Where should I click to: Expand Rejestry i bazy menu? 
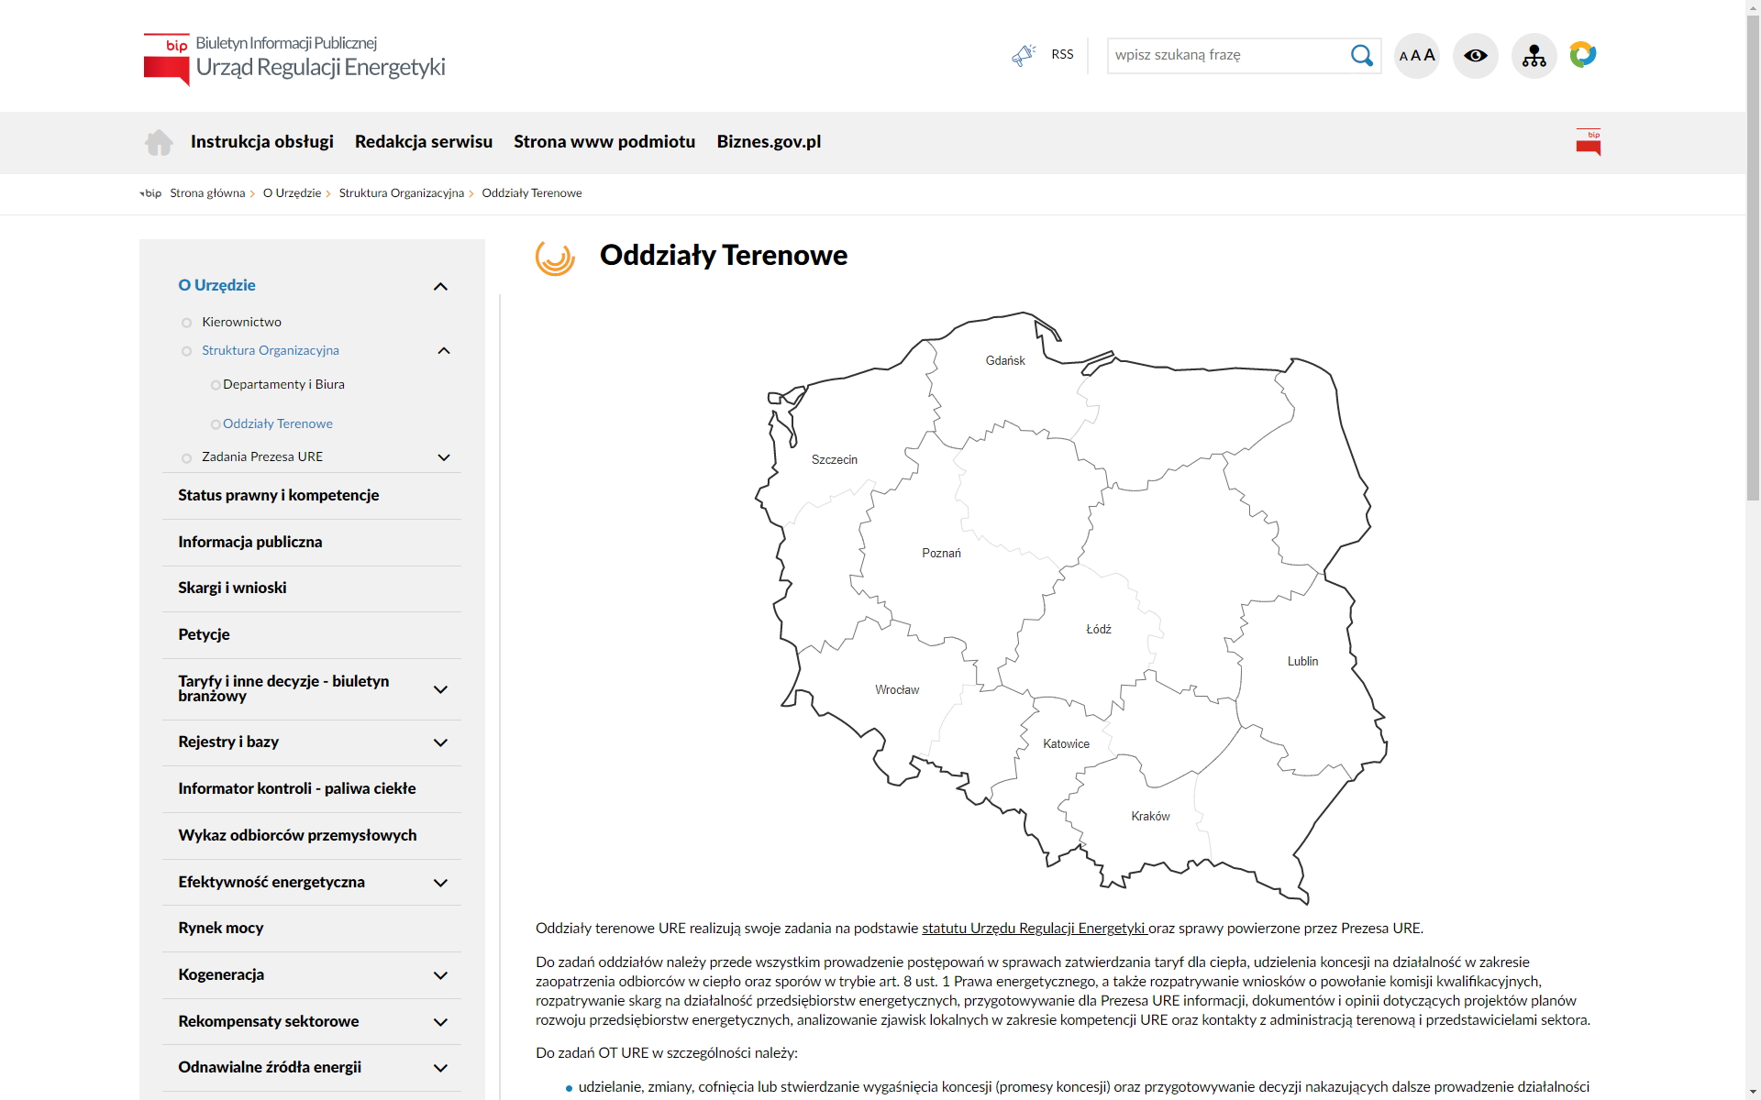(440, 742)
